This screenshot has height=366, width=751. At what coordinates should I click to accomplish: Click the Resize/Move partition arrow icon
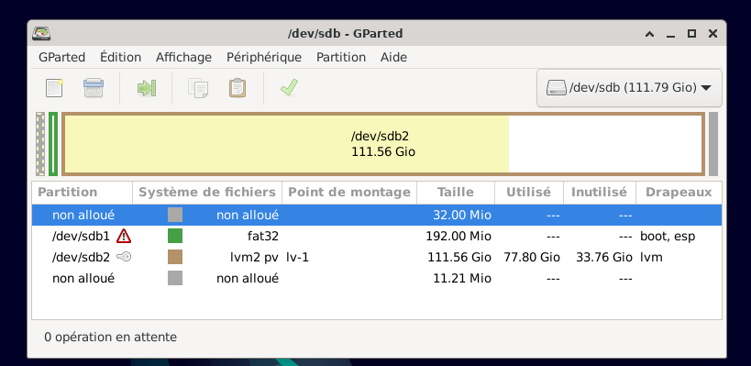pos(146,88)
